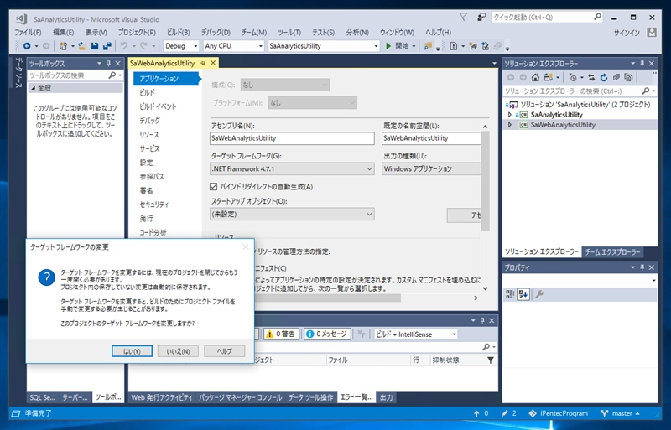Click the Pending Changes Filter clock icon
The width and height of the screenshot is (671, 430).
(573, 77)
